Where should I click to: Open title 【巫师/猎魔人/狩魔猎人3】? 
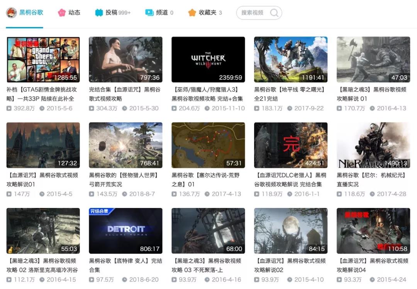[207, 94]
